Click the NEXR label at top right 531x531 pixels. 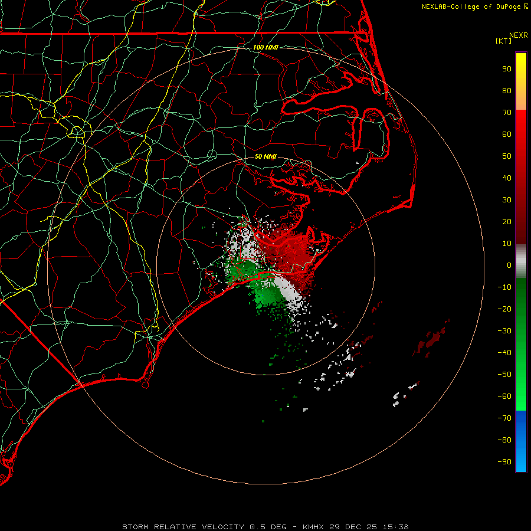pyautogui.click(x=519, y=35)
